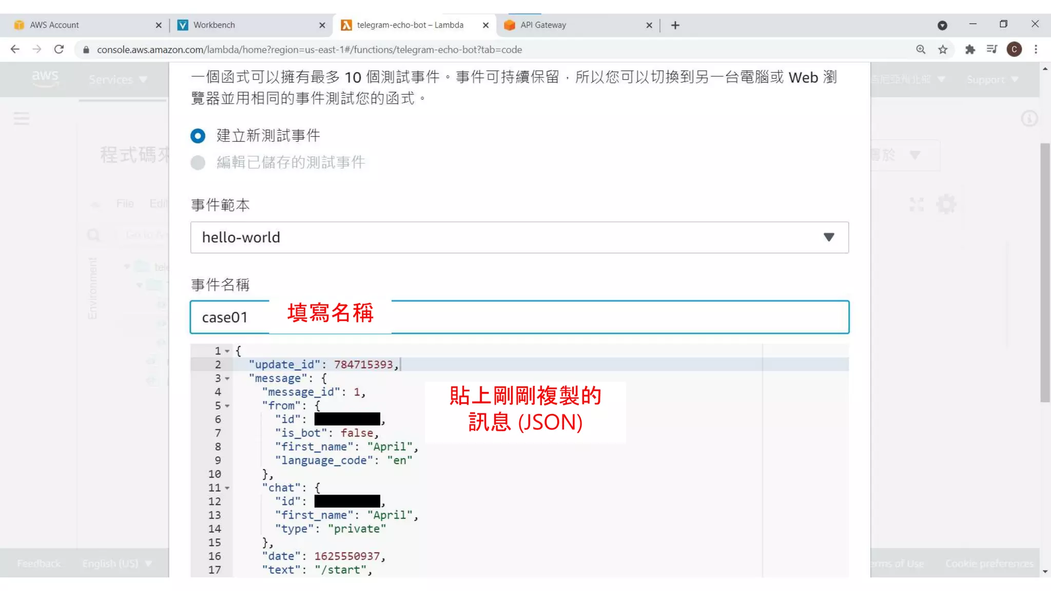Click the info circle icon
1051x591 pixels.
1029,119
